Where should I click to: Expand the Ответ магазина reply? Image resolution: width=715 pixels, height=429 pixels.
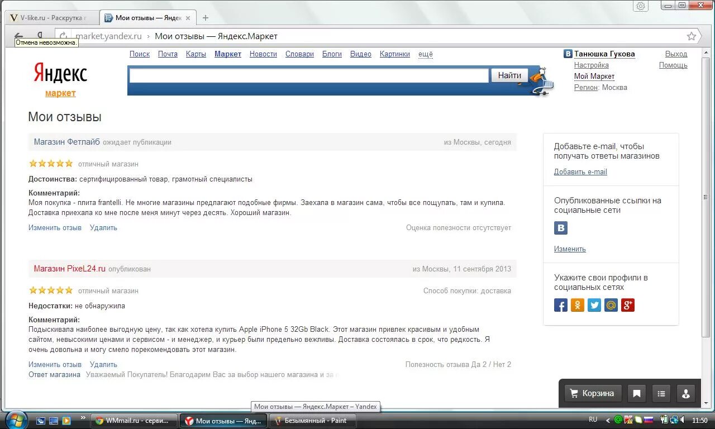[54, 375]
